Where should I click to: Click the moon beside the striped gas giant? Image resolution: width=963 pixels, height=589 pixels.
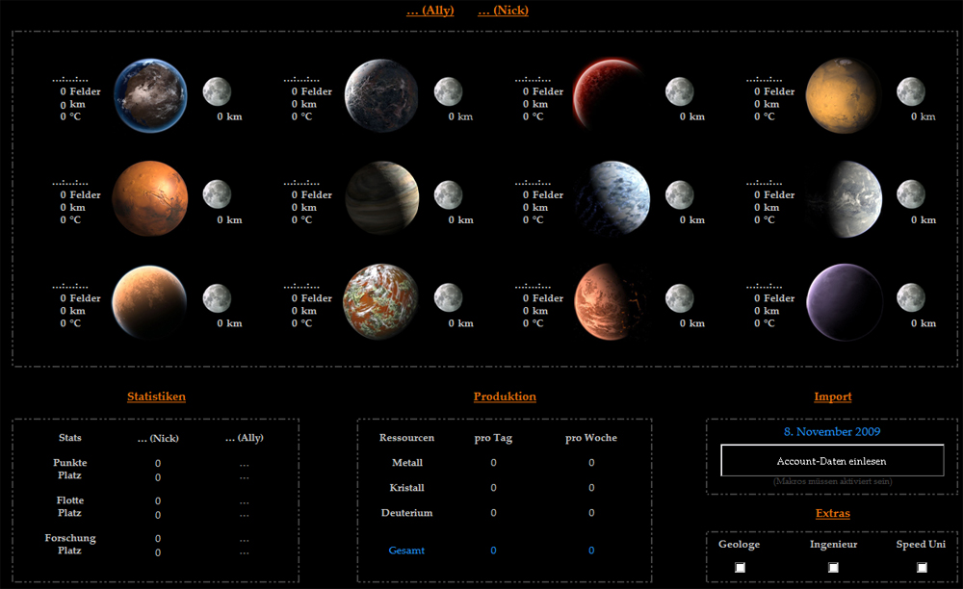point(448,194)
